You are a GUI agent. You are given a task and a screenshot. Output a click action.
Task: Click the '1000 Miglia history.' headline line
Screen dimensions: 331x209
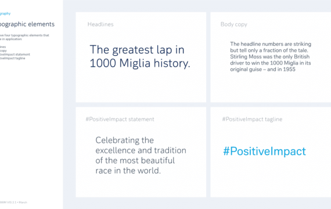pyautogui.click(x=140, y=63)
